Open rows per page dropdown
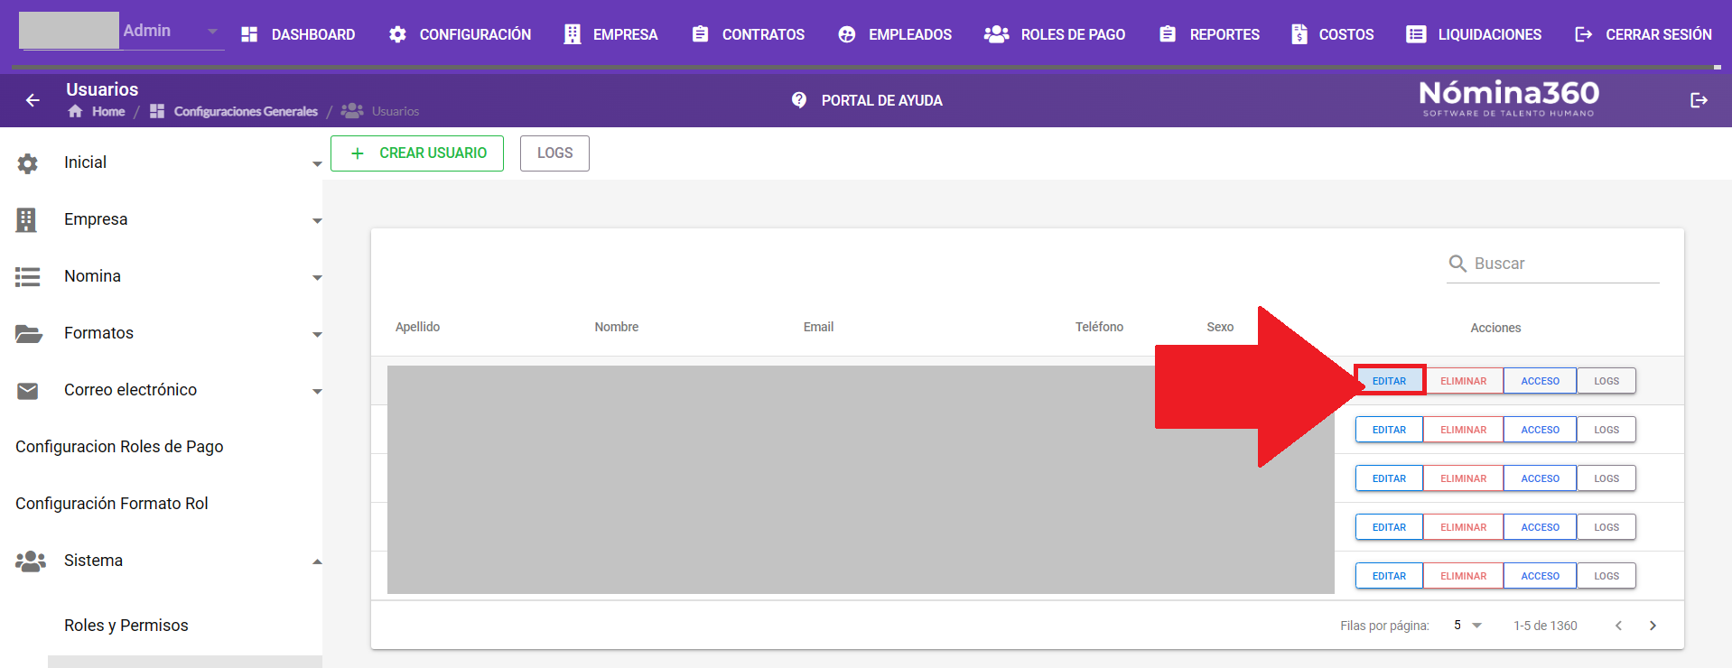 (x=1467, y=625)
